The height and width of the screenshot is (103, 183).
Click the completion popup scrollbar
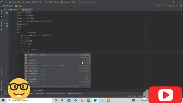tap(90, 59)
